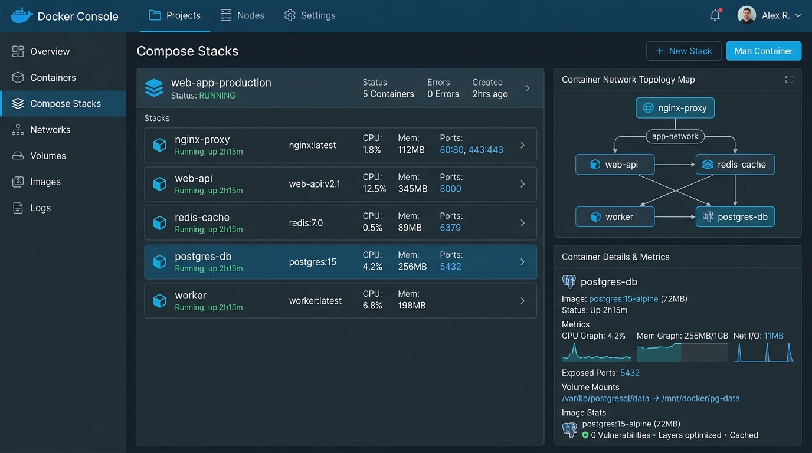Click the Net I/O spike graph
The image size is (812, 453).
[x=764, y=352]
